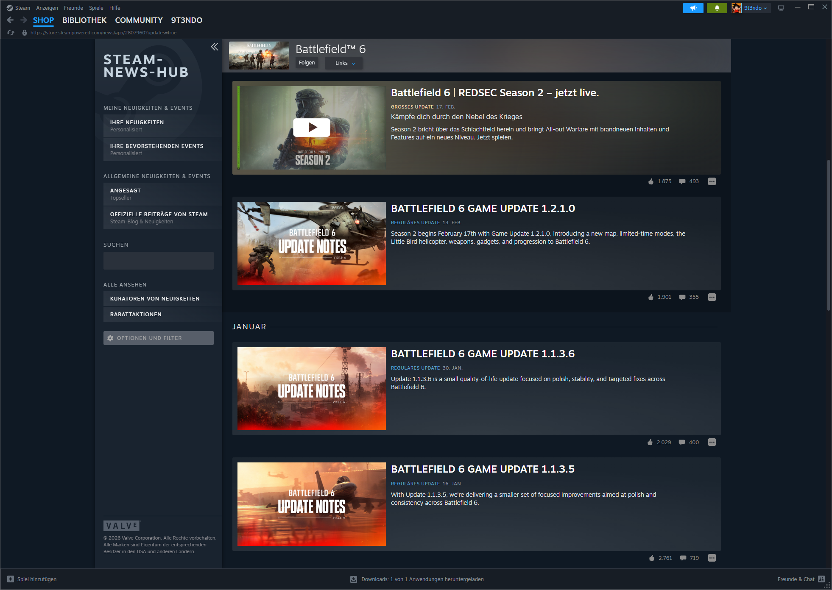Screen dimensions: 832x590
Task: Open more options for Update 1.1.3.6
Action: [x=712, y=442]
